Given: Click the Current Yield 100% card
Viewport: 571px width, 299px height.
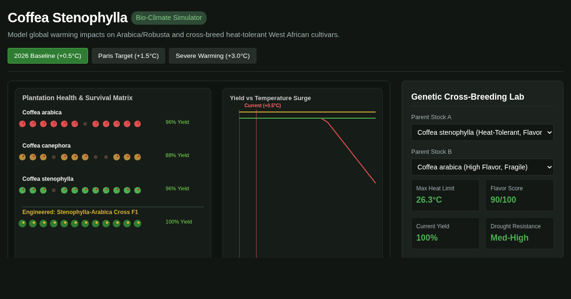Looking at the screenshot, I should pos(445,233).
